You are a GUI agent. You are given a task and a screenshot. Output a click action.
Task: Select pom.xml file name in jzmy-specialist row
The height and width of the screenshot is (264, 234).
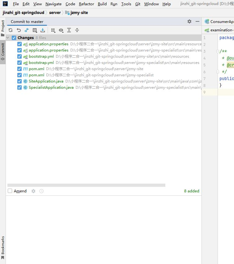coord(37,75)
